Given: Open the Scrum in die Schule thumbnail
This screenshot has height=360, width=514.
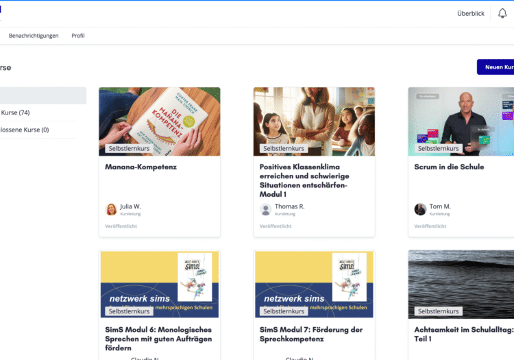Looking at the screenshot, I should click(461, 121).
